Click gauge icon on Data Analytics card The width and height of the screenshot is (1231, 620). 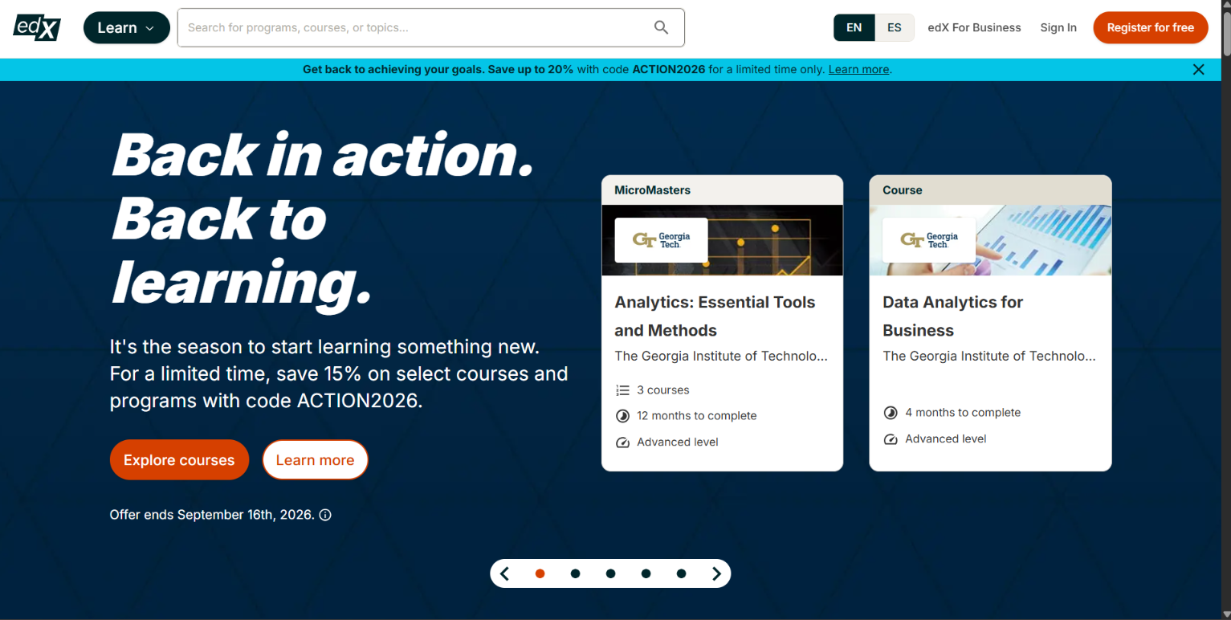(891, 439)
